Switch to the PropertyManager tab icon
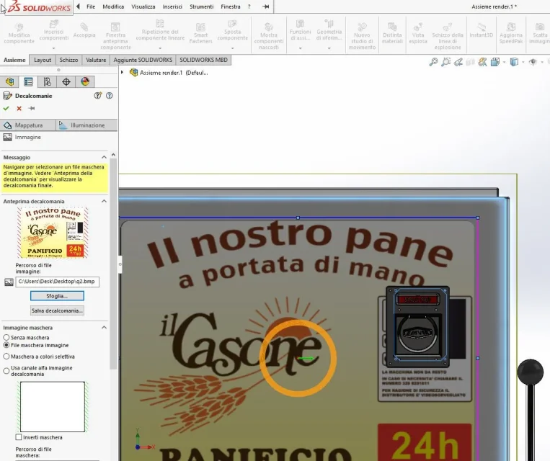 click(28, 81)
